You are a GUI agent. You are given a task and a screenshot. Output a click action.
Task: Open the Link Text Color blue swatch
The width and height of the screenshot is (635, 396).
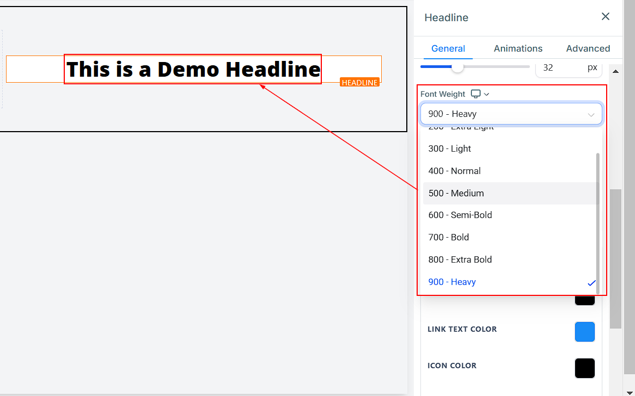tap(585, 332)
